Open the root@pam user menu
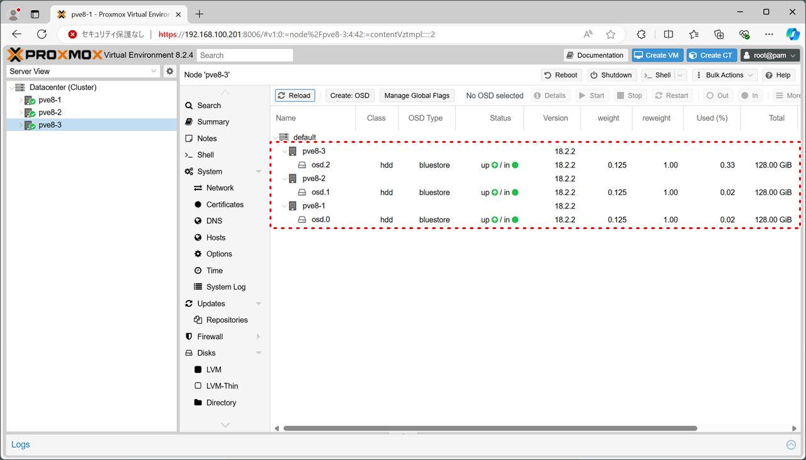The image size is (806, 460). (x=769, y=55)
